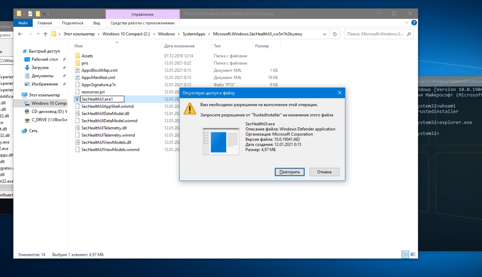Select the SecHealthUIViewModels.dll file icon

[78, 142]
